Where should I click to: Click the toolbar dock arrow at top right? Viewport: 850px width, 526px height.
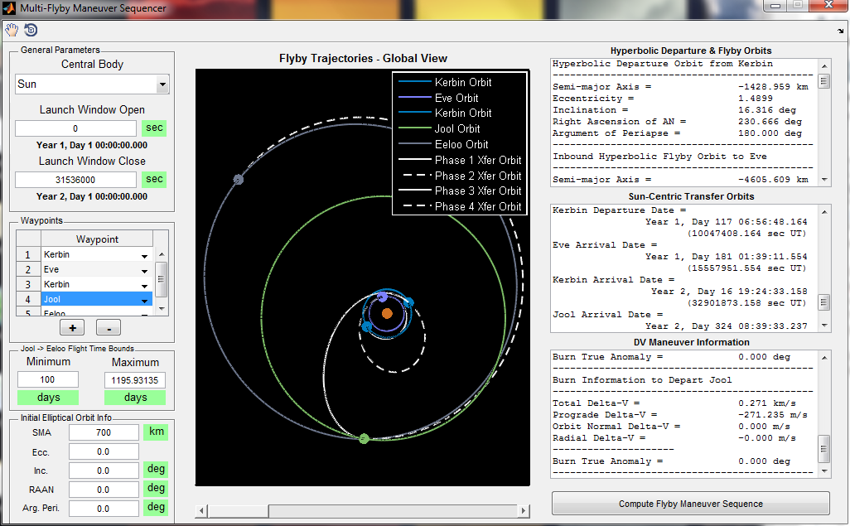point(841,31)
